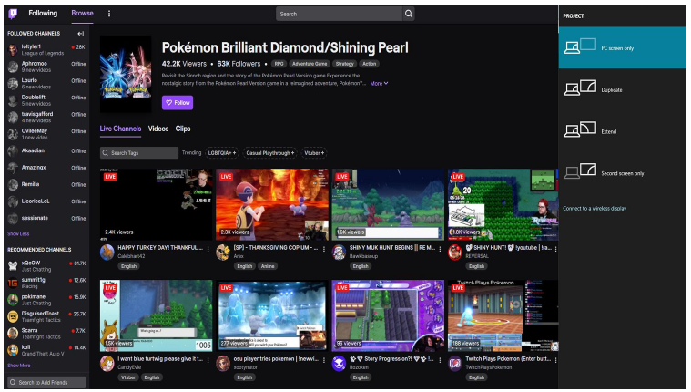Select Videos tab
691x392 pixels.
tap(158, 129)
